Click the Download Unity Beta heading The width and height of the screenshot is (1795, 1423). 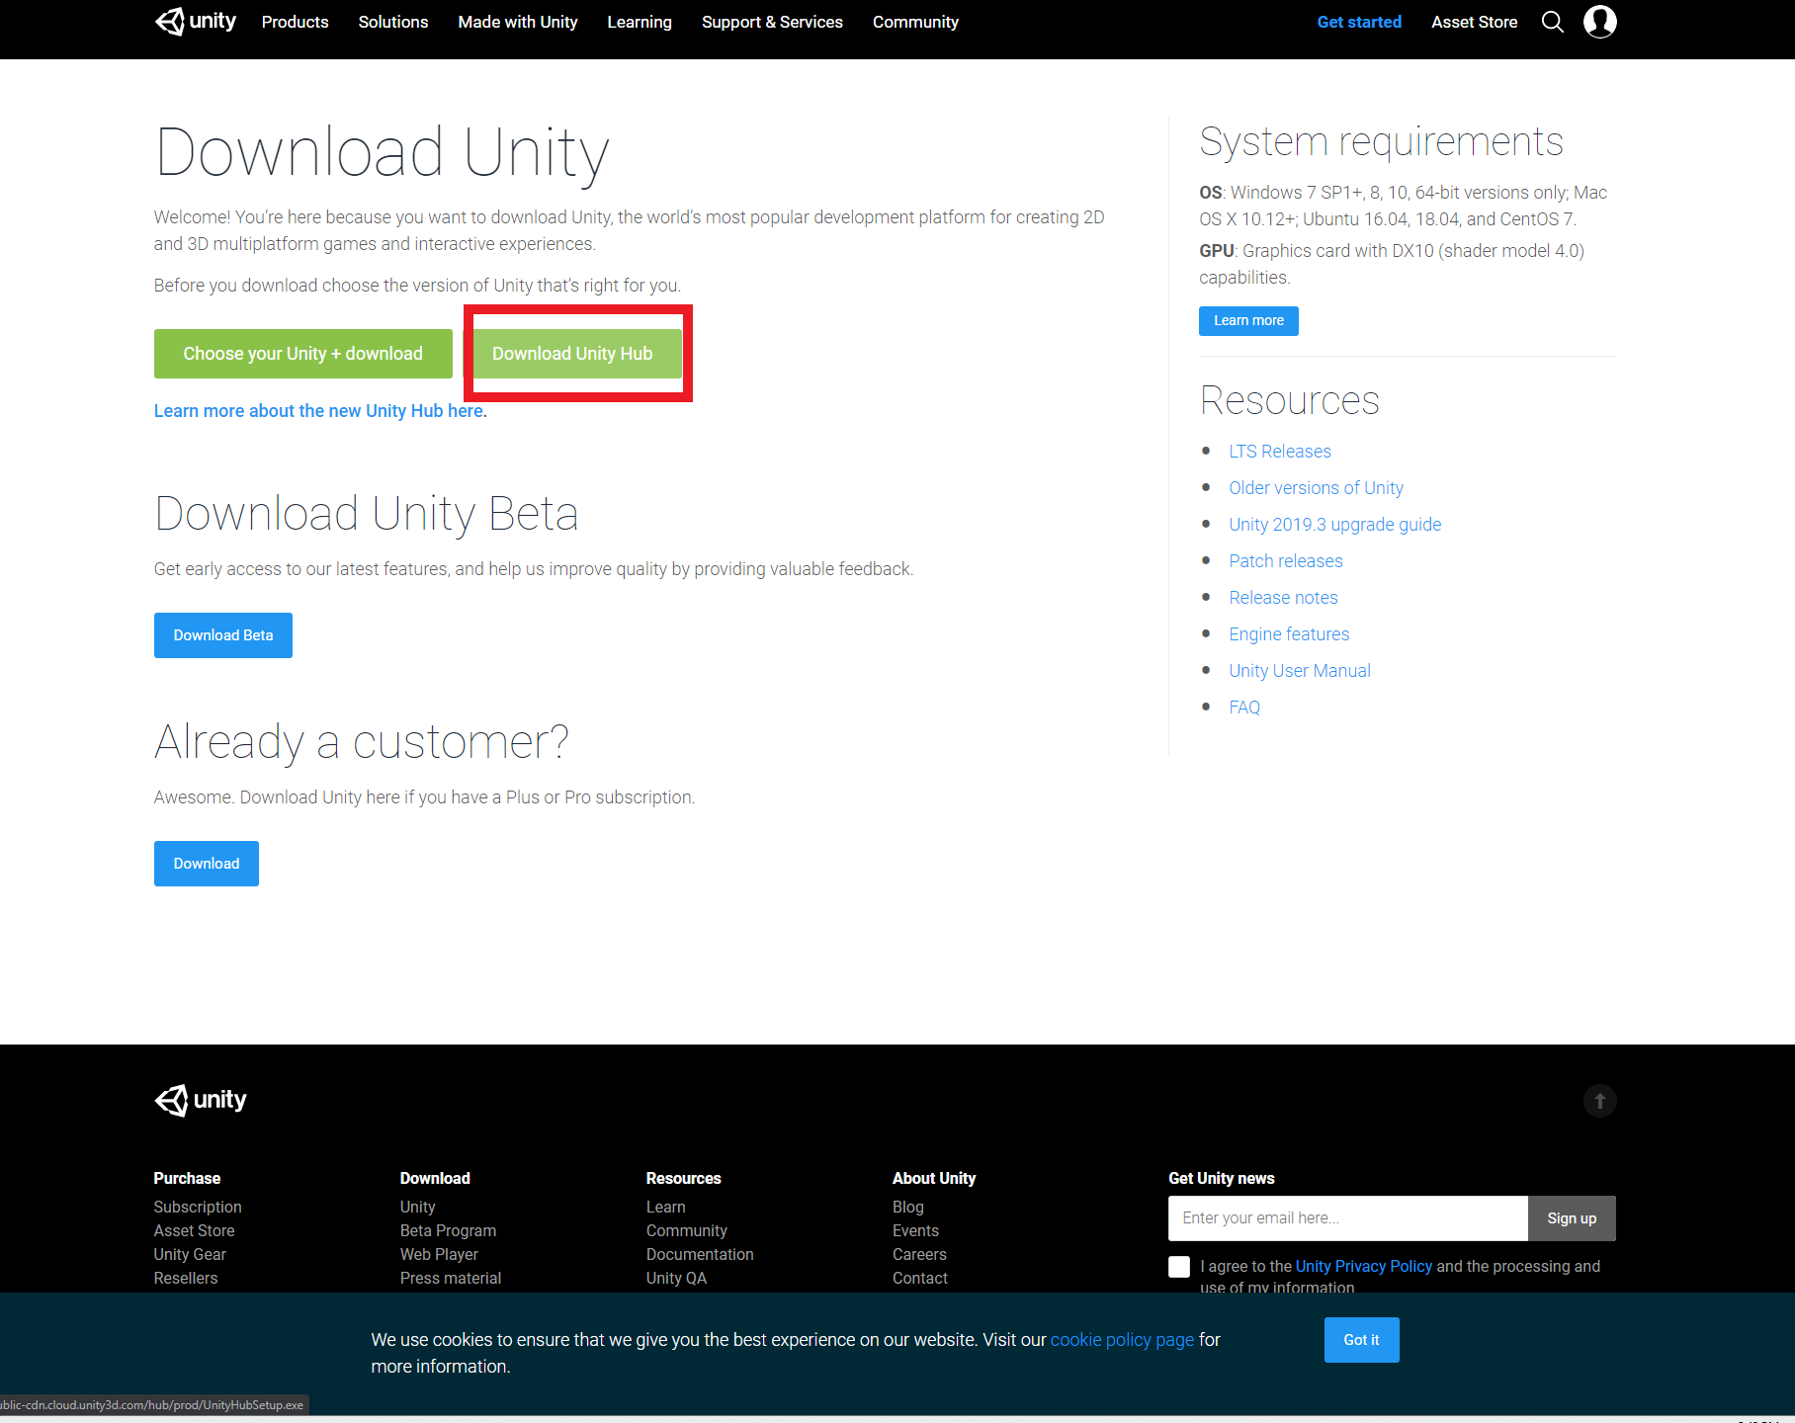(366, 515)
